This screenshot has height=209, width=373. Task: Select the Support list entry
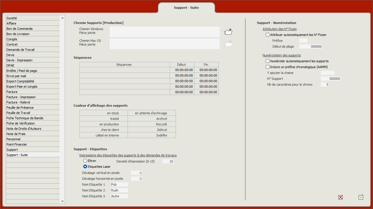[33, 150]
